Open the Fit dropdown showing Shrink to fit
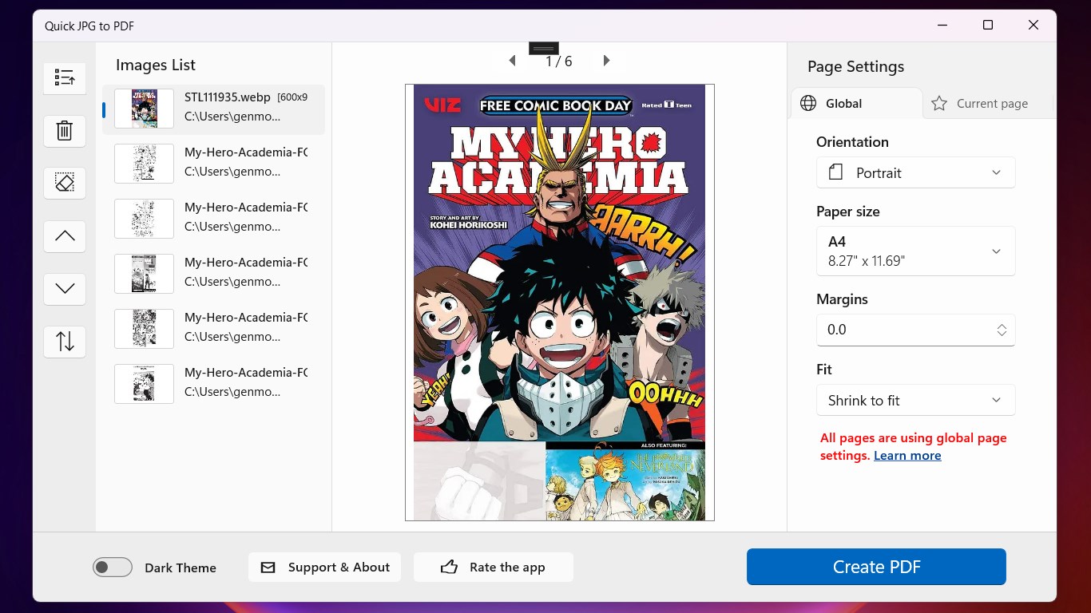1091x613 pixels. click(x=915, y=400)
